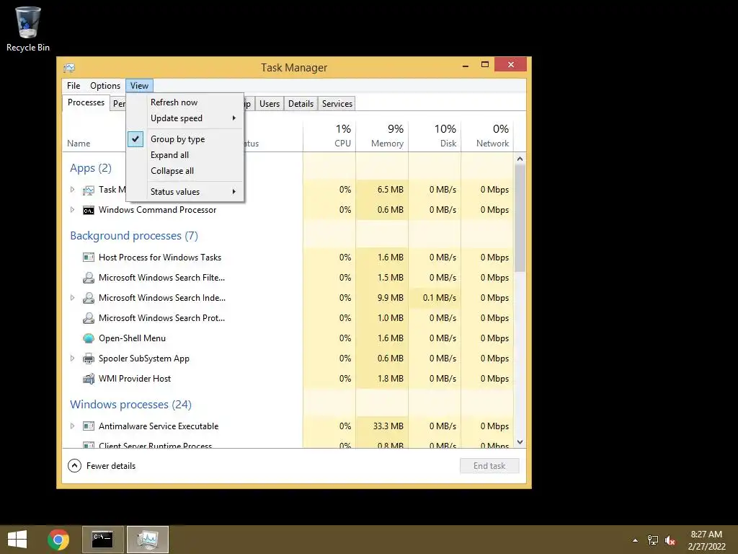
Task: Sort by the CPU column header
Action: [x=329, y=136]
